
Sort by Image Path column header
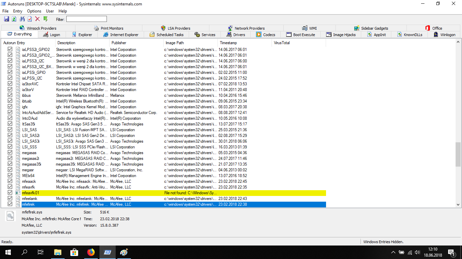click(191, 43)
